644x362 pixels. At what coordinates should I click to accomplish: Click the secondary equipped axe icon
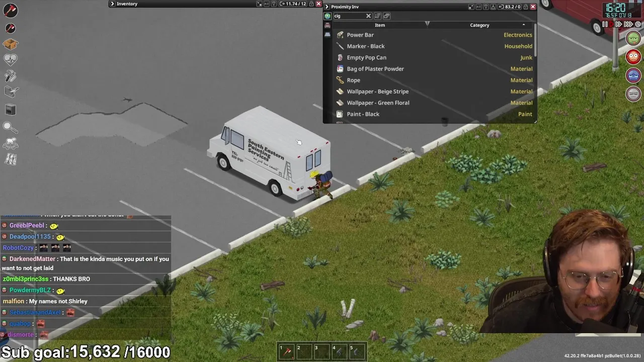11,28
